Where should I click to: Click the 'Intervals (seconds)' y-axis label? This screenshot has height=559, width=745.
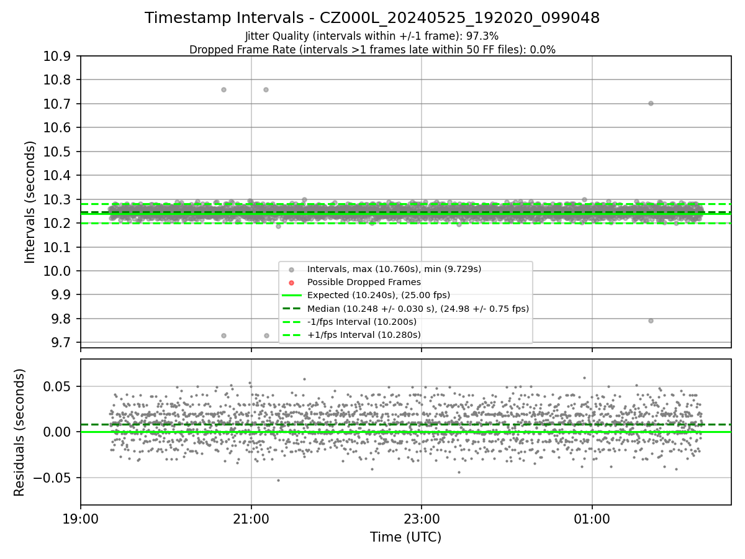[x=30, y=202]
